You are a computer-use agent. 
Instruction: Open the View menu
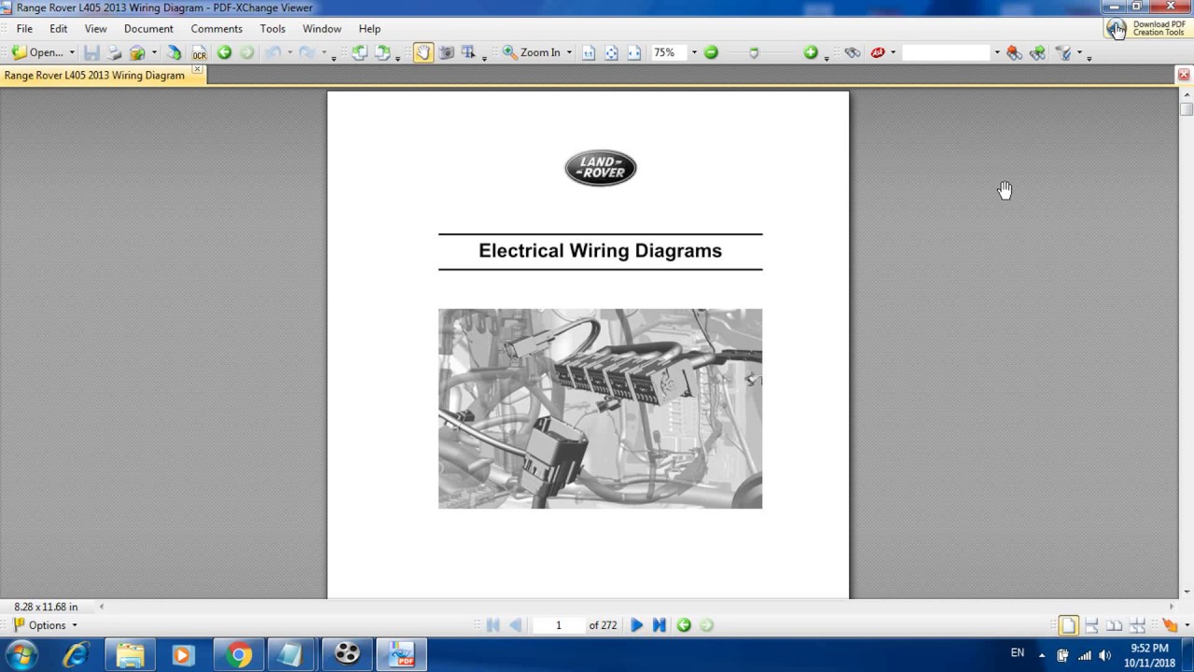pos(95,28)
